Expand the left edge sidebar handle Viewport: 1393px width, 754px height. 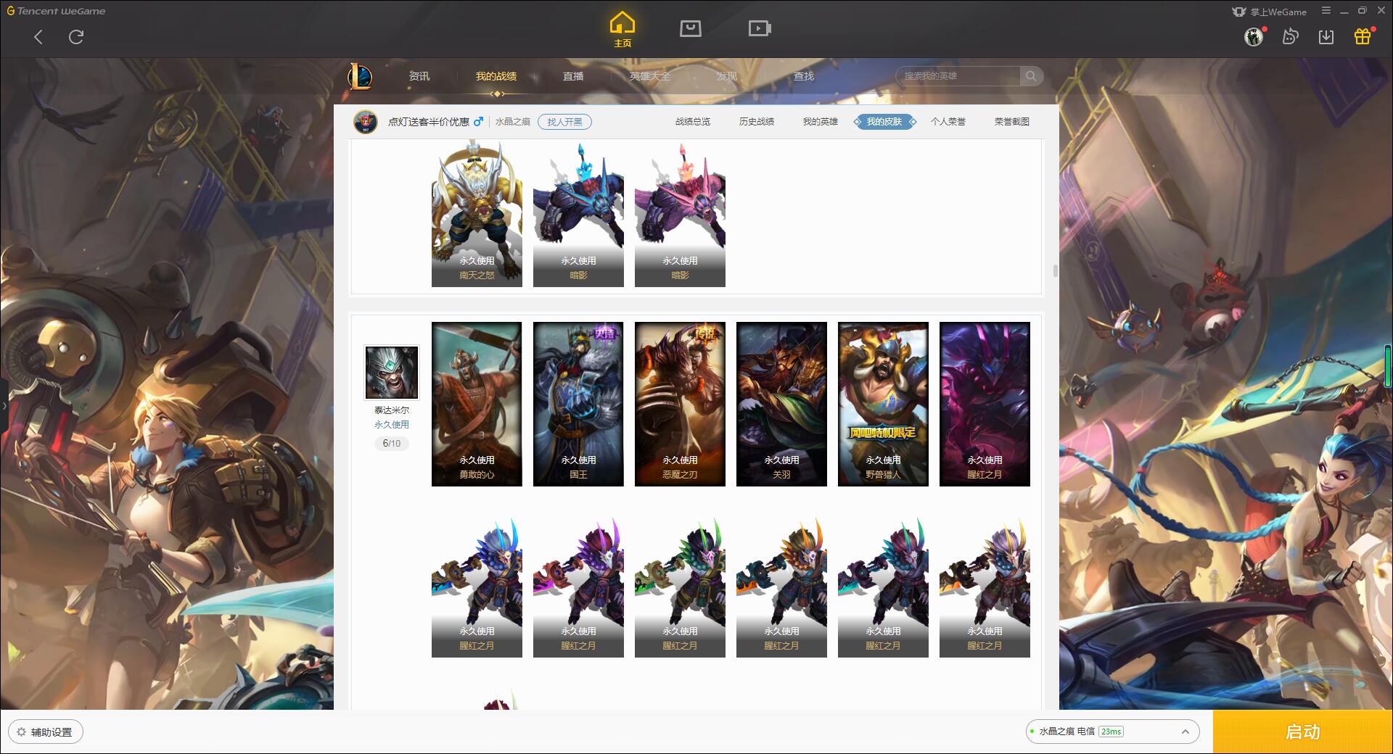pyautogui.click(x=4, y=405)
